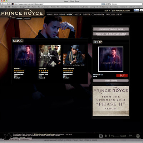The height and width of the screenshot is (143, 143).
Task: Open the MEDIA section
Action: 78,15
